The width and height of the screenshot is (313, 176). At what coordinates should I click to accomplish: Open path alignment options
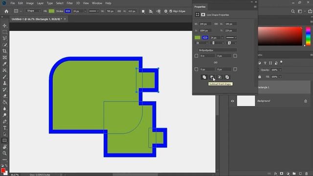click(x=151, y=11)
